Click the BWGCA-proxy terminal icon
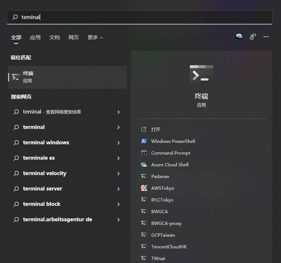Screen dimensions: 281x263 144,223
